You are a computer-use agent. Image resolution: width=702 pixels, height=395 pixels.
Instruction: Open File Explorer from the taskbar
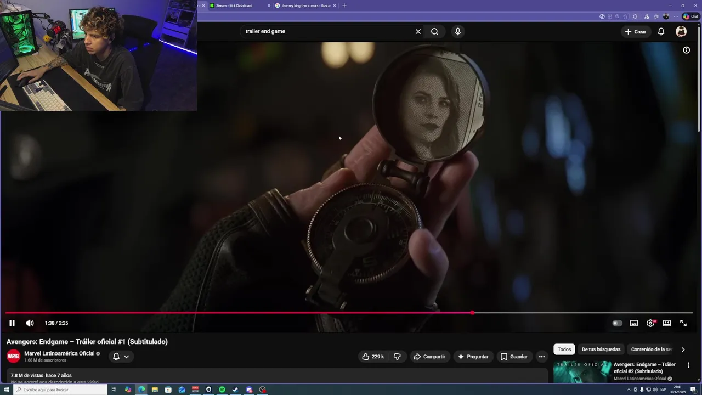tap(155, 390)
